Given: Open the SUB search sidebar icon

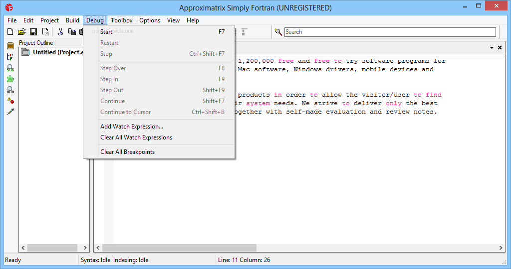Looking at the screenshot, I should [x=10, y=68].
